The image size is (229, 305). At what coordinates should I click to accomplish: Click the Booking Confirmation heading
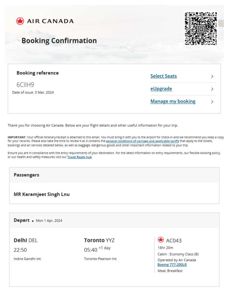click(59, 41)
